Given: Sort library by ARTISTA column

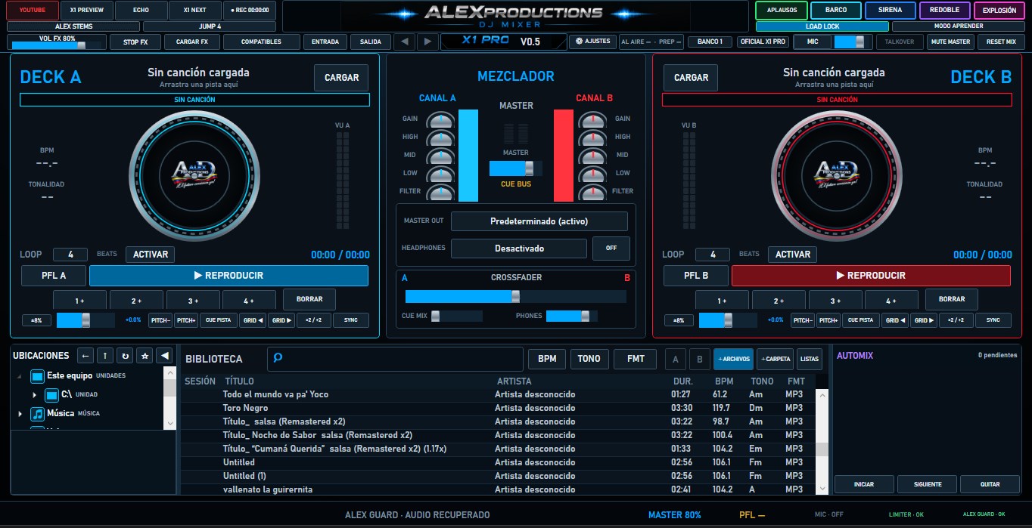Looking at the screenshot, I should tap(514, 381).
